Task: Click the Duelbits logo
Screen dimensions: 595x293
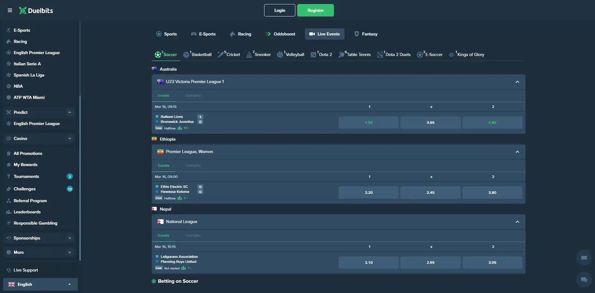Action: [36, 11]
